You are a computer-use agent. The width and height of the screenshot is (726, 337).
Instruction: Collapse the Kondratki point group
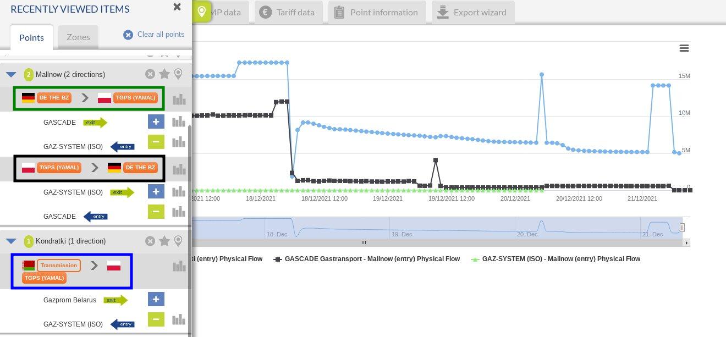11,241
